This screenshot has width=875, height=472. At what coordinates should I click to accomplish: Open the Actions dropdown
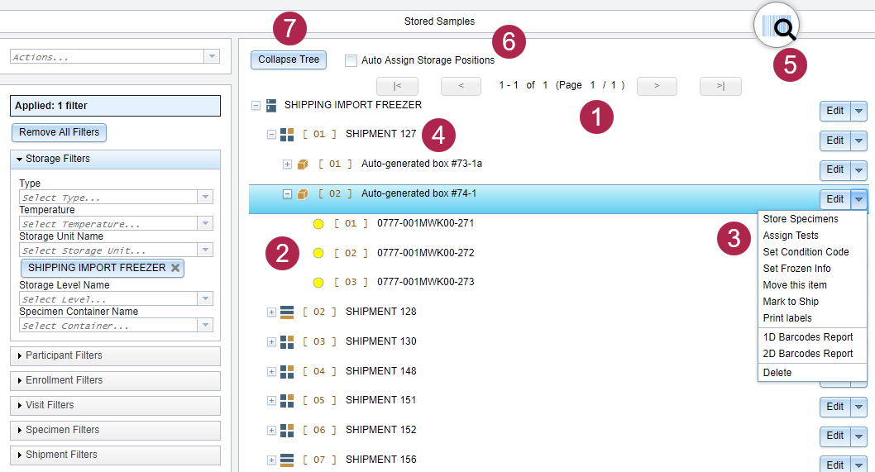pos(212,56)
